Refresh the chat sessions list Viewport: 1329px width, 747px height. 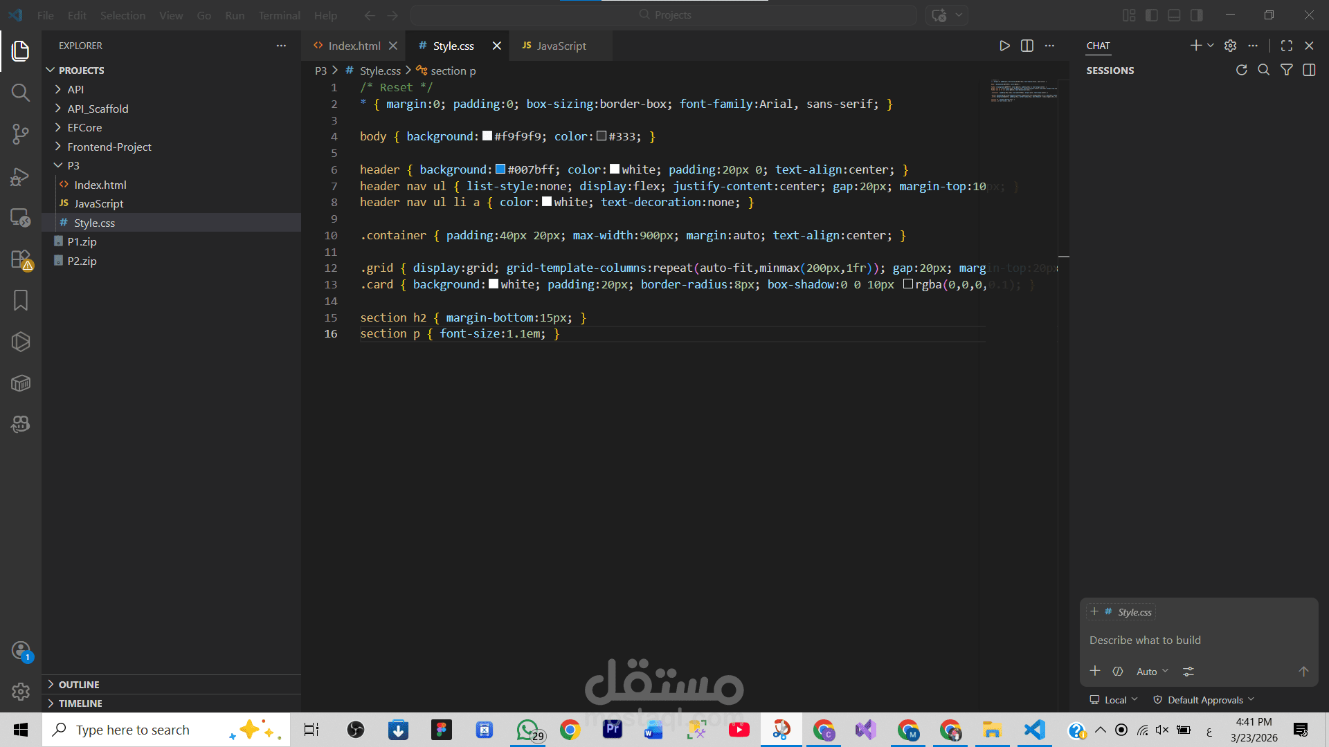pos(1242,70)
